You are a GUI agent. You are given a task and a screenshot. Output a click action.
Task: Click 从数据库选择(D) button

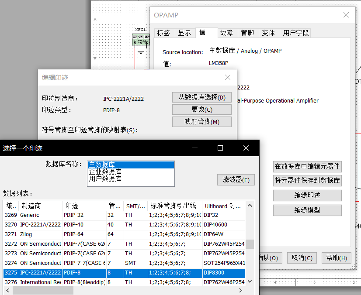(x=202, y=97)
